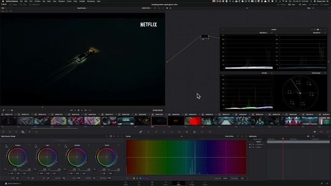Open the Qualifier palette icon
Image resolution: width=331 pixels, height=186 pixels.
[156, 132]
